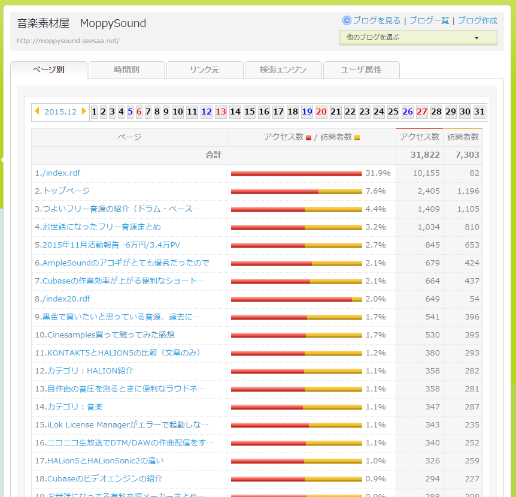This screenshot has width=516, height=497.
Task: Select day 13 in the date bar
Action: tap(221, 112)
